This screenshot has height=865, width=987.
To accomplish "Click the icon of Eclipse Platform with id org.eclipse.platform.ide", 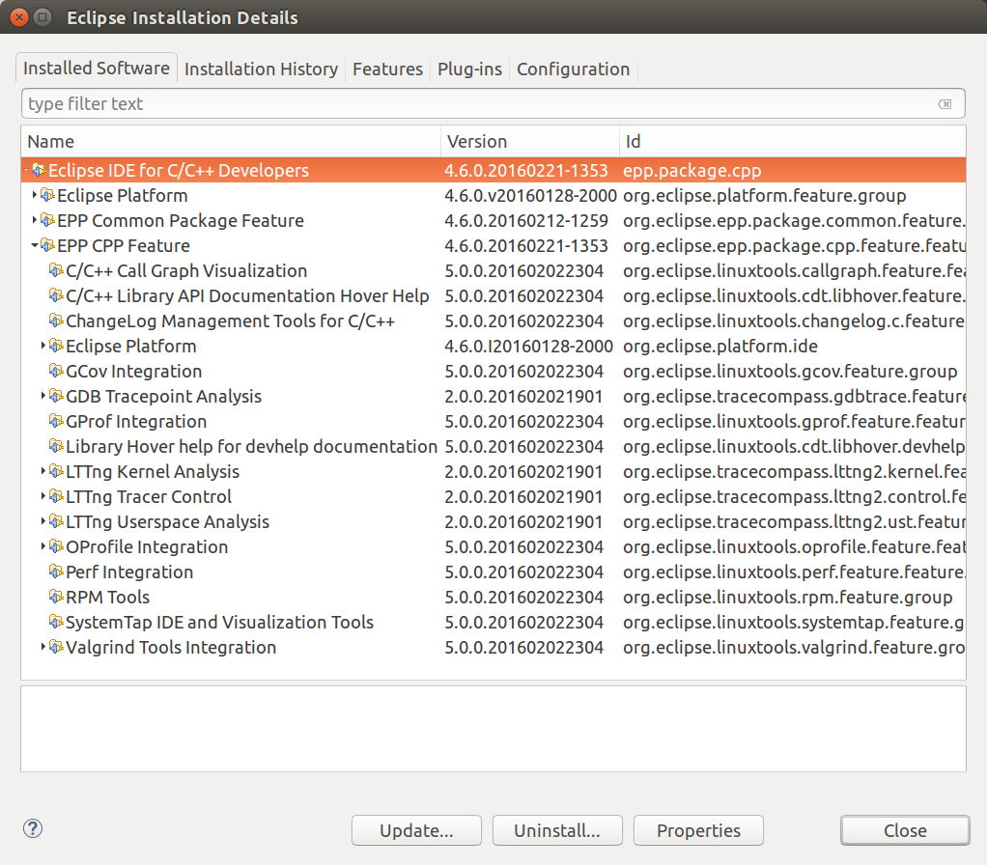I will pyautogui.click(x=57, y=346).
